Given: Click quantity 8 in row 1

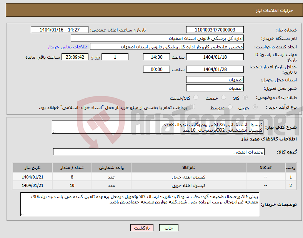Looking at the screenshot, I should point(72,177).
